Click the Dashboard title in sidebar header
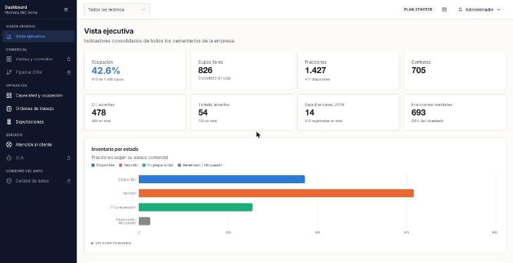 tap(16, 7)
